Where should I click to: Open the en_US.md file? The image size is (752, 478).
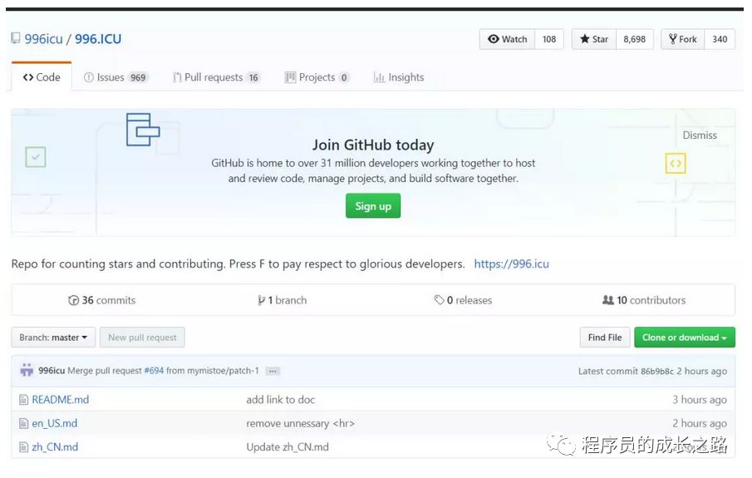click(x=55, y=423)
